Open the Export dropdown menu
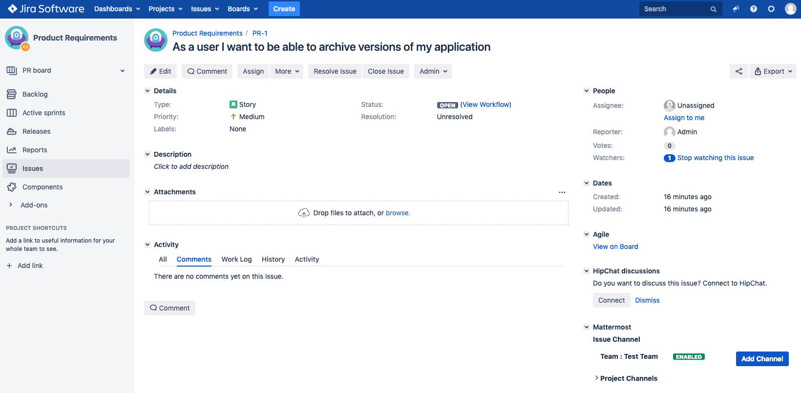The width and height of the screenshot is (801, 393). point(773,71)
